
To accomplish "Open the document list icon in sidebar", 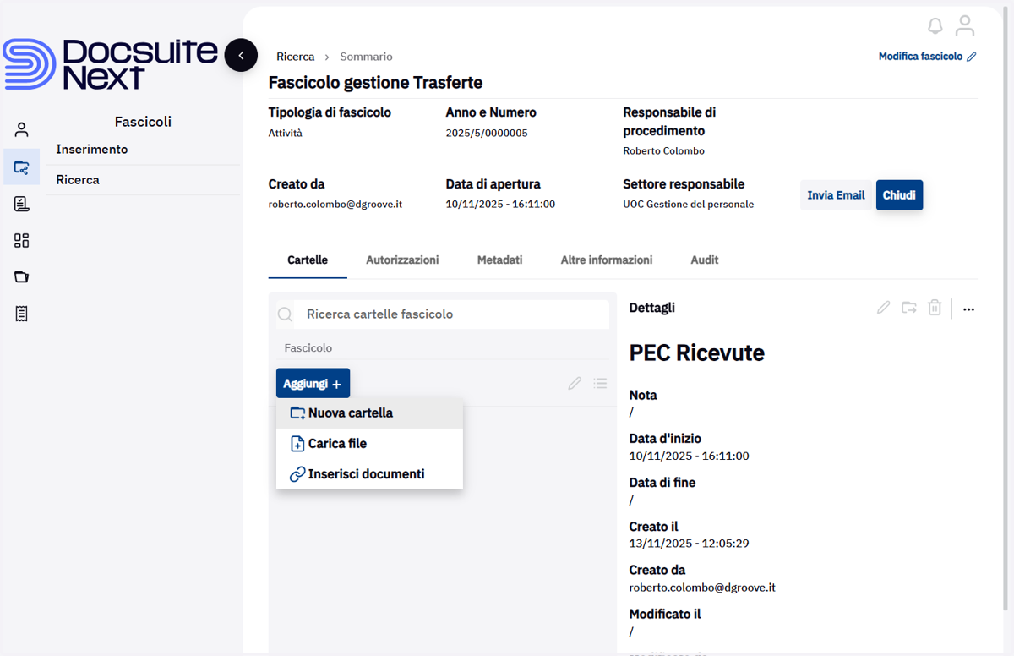I will tap(22, 204).
